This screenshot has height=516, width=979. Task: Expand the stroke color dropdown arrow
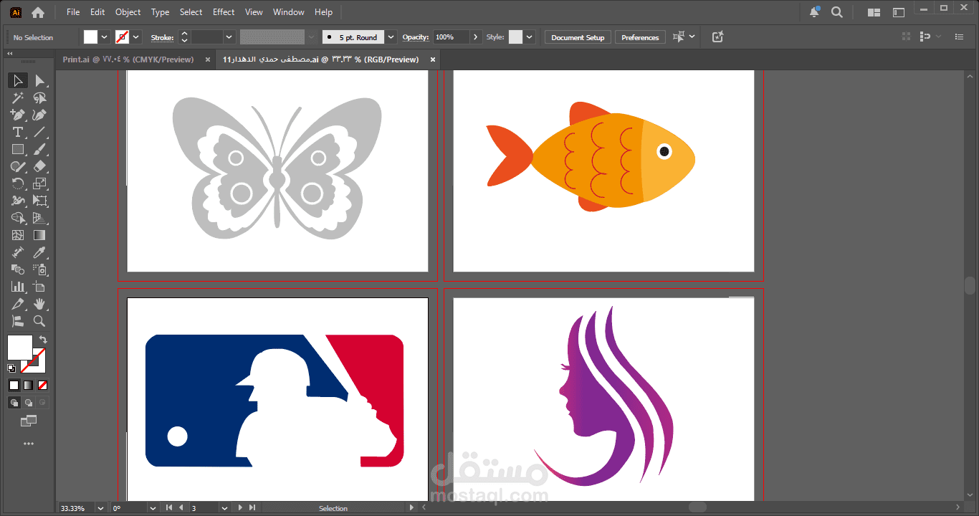(x=136, y=37)
